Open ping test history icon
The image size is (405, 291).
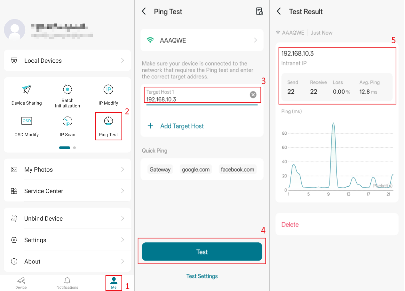pos(259,12)
